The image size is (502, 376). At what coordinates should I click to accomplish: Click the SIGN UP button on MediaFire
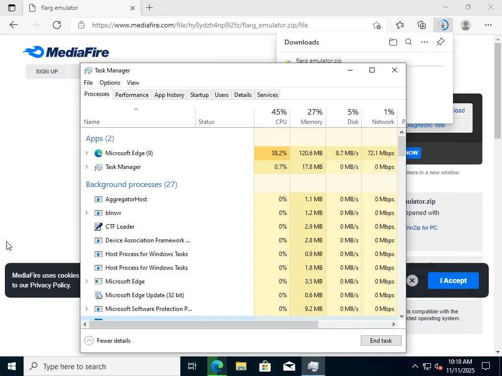47,71
